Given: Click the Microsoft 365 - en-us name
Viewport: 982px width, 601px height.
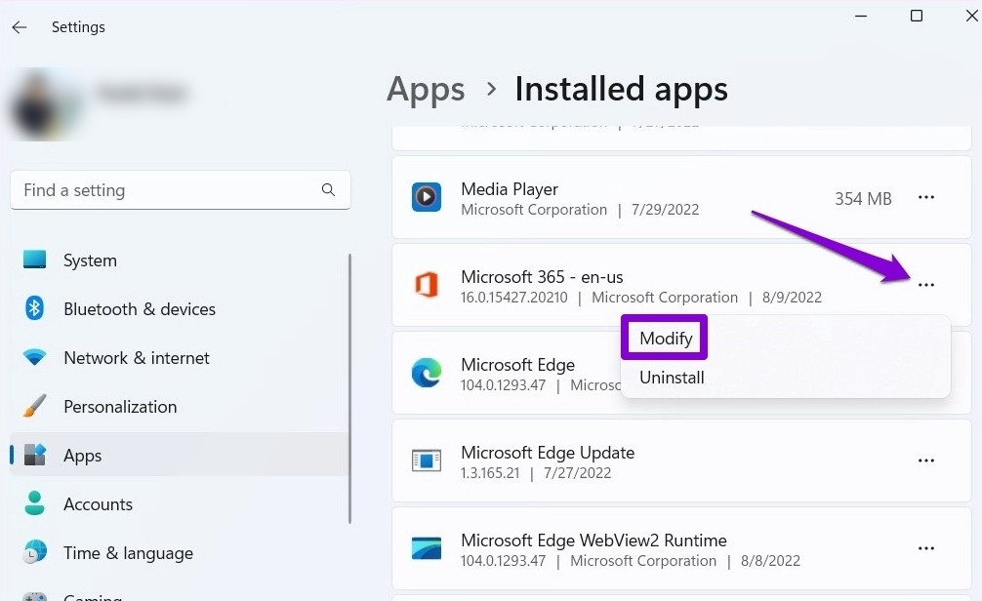Looking at the screenshot, I should pos(542,277).
